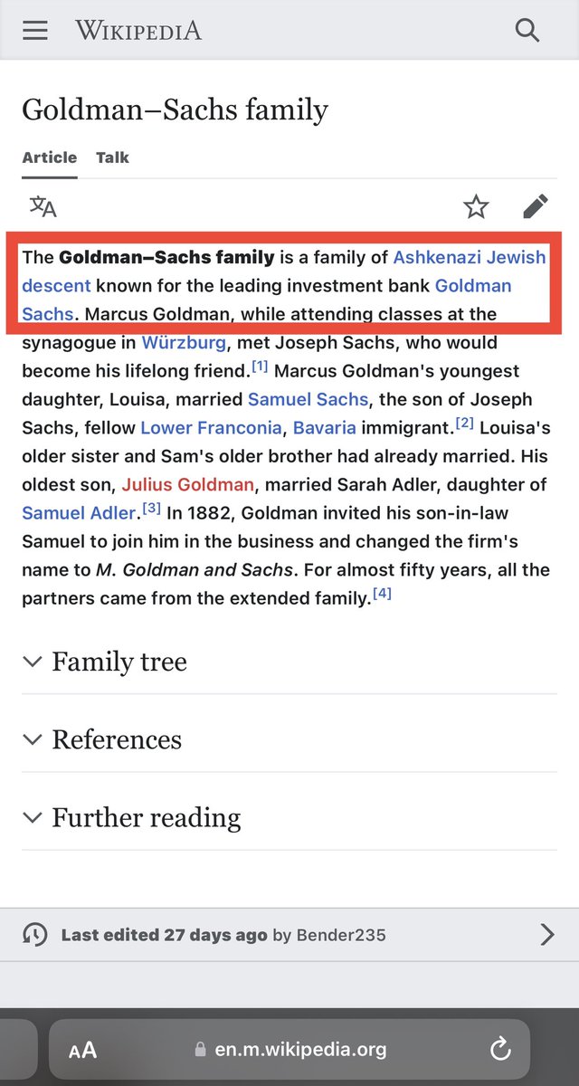Tap the en.m.wikipedia.org address bar
This screenshot has height=1086, width=579.
(289, 1050)
